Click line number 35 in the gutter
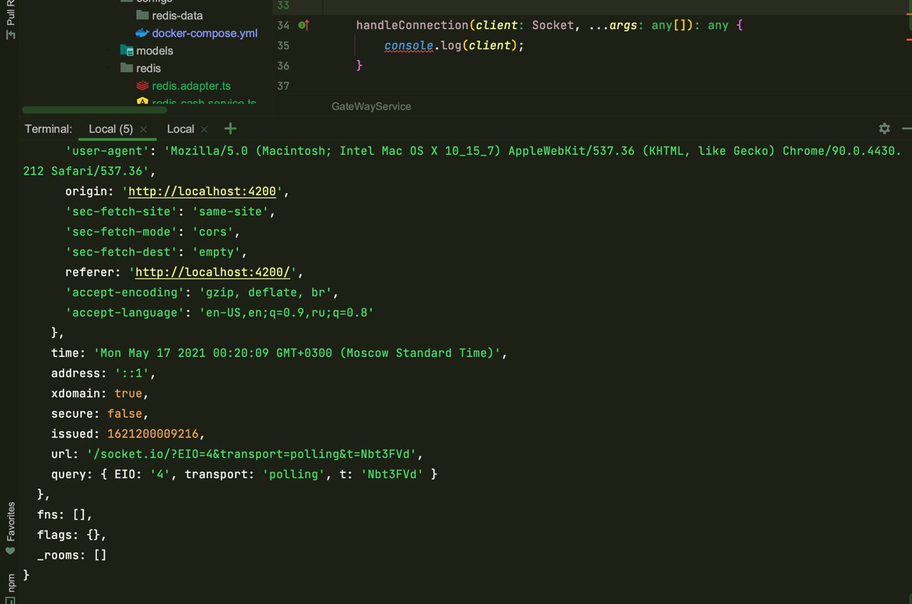Screen dimensions: 912x604 click(283, 46)
